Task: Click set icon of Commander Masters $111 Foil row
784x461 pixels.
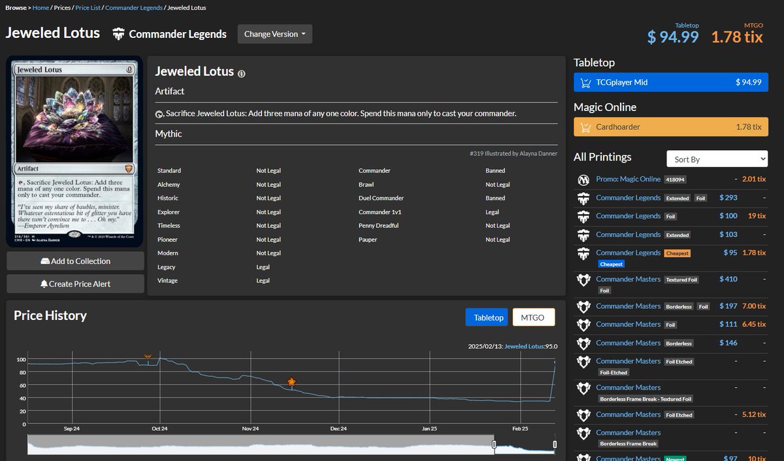Action: (x=584, y=325)
